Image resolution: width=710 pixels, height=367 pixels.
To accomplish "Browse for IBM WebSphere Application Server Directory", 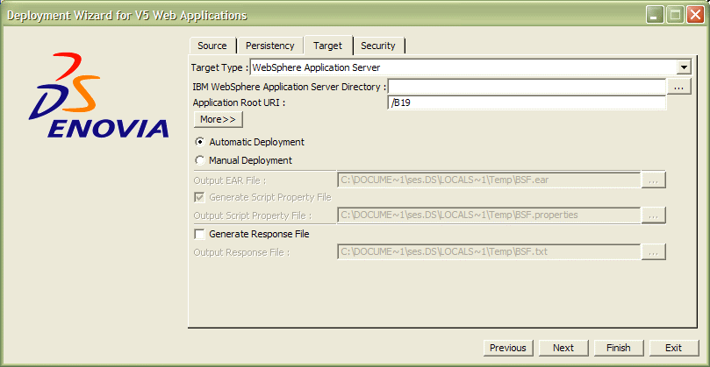I will [678, 87].
